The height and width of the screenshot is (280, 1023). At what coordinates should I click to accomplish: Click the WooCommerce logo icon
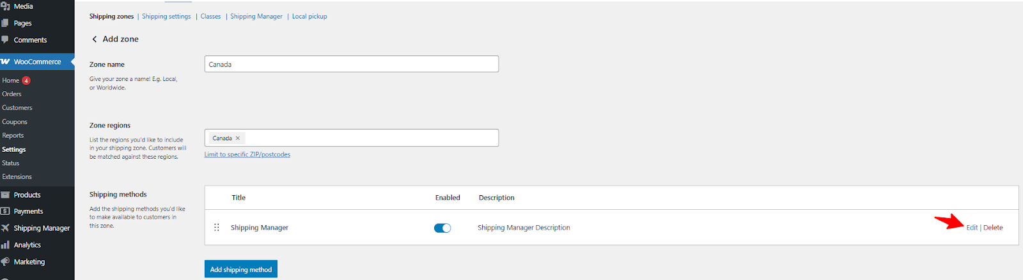5,62
